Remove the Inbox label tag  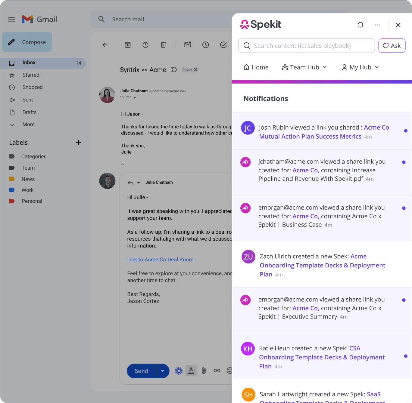[x=195, y=69]
